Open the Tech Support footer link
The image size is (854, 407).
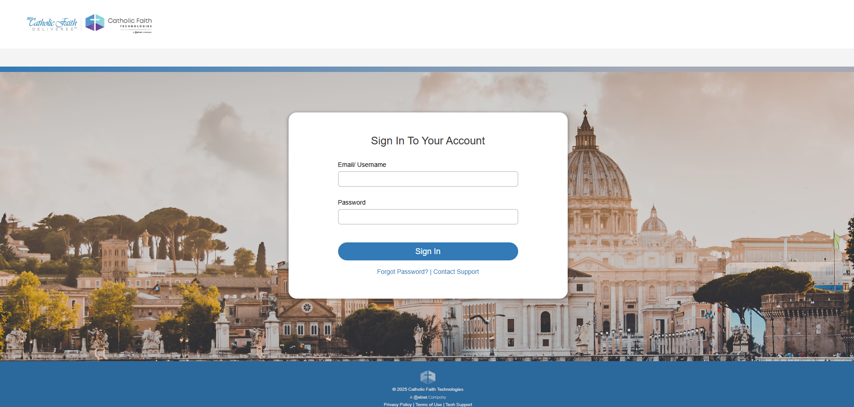459,405
